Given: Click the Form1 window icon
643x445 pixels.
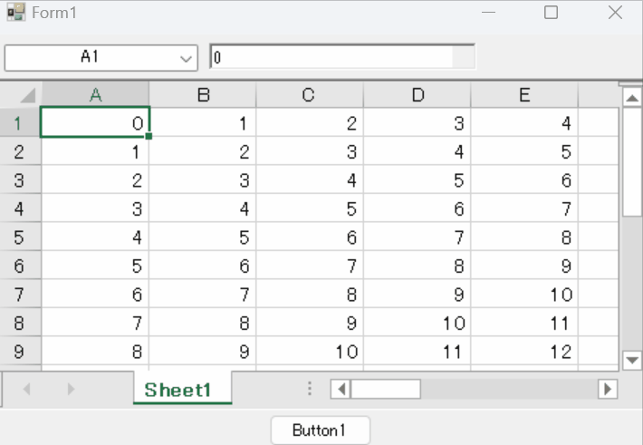Looking at the screenshot, I should pos(16,13).
